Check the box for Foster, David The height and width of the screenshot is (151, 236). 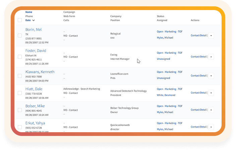coord(20,57)
